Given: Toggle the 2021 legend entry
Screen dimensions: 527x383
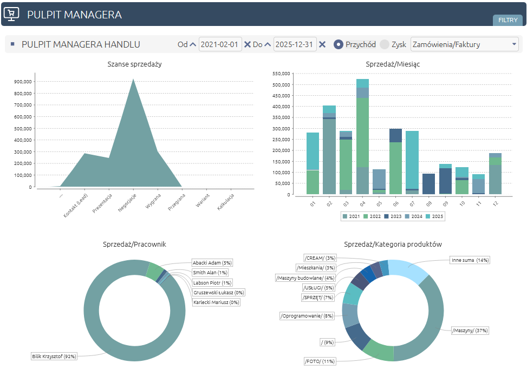Looking at the screenshot, I should tap(351, 216).
